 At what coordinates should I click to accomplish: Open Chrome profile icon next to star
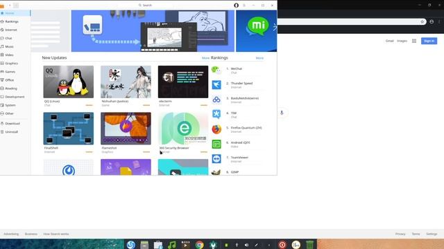coord(432,21)
